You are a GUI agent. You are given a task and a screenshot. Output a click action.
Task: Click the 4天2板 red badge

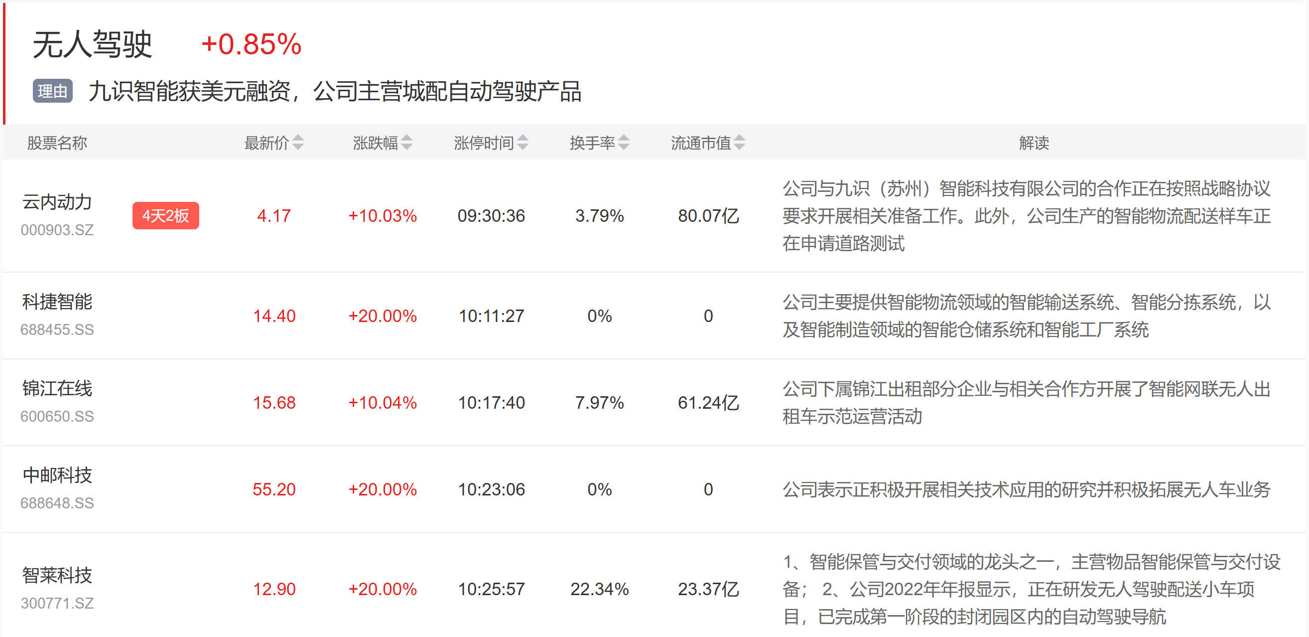(x=166, y=215)
